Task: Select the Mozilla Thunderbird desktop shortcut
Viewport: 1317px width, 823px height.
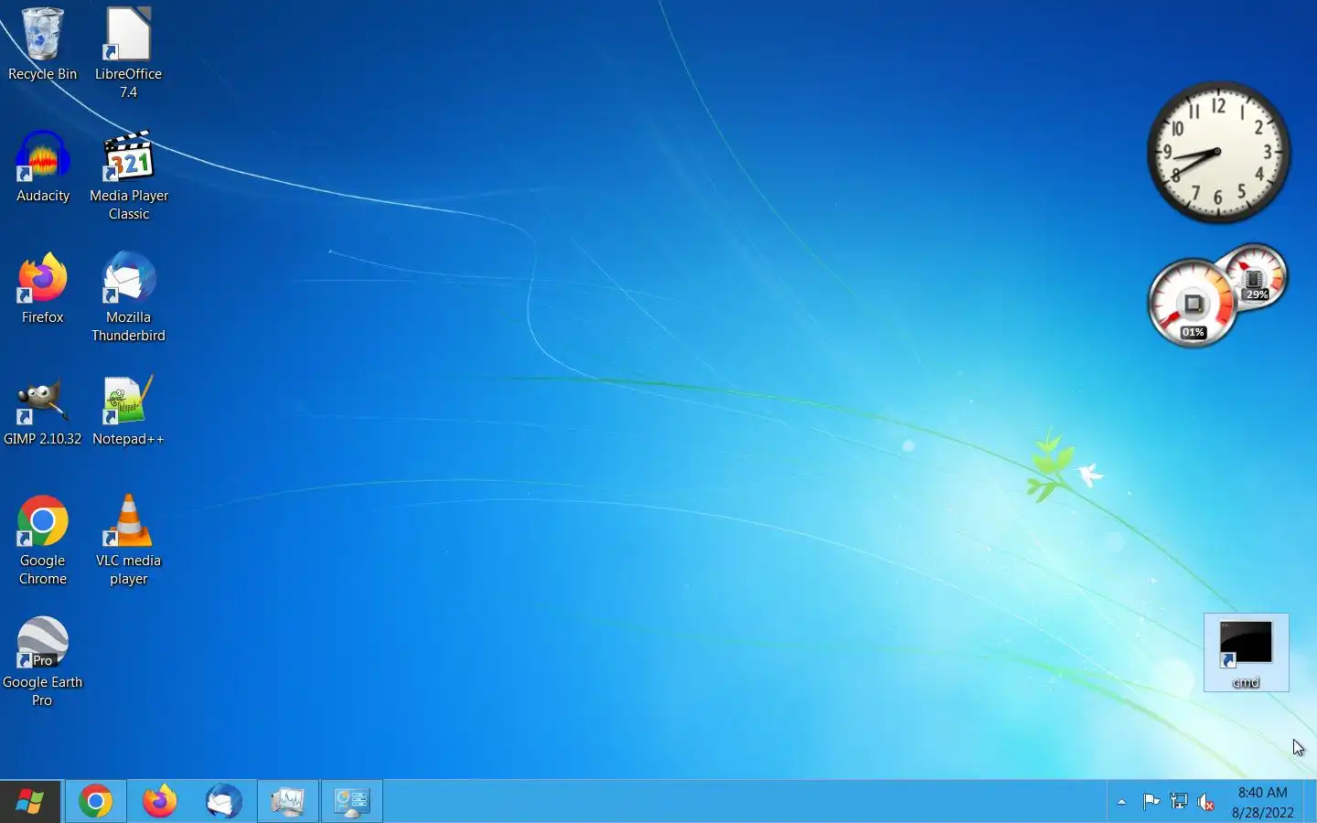Action: pyautogui.click(x=128, y=297)
